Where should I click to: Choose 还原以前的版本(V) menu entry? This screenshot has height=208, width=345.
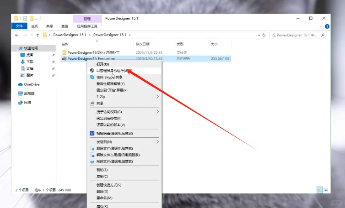click(x=124, y=125)
